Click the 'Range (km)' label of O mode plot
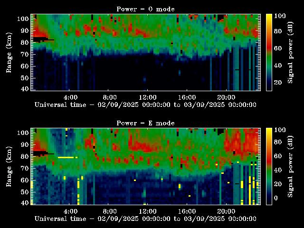Screen dimensions: 304x228 pyautogui.click(x=9, y=52)
